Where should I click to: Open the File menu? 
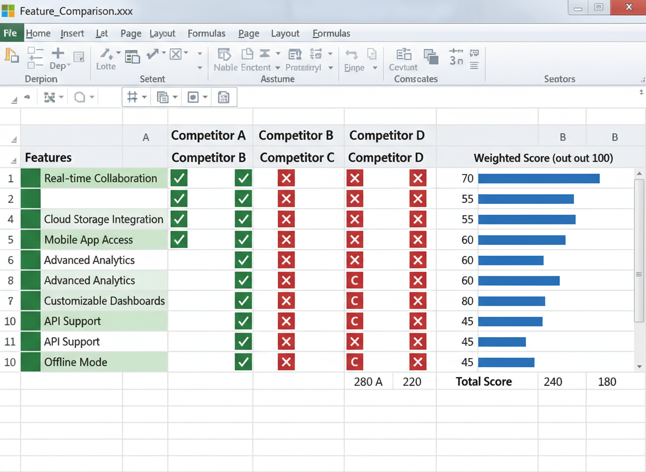(x=11, y=33)
